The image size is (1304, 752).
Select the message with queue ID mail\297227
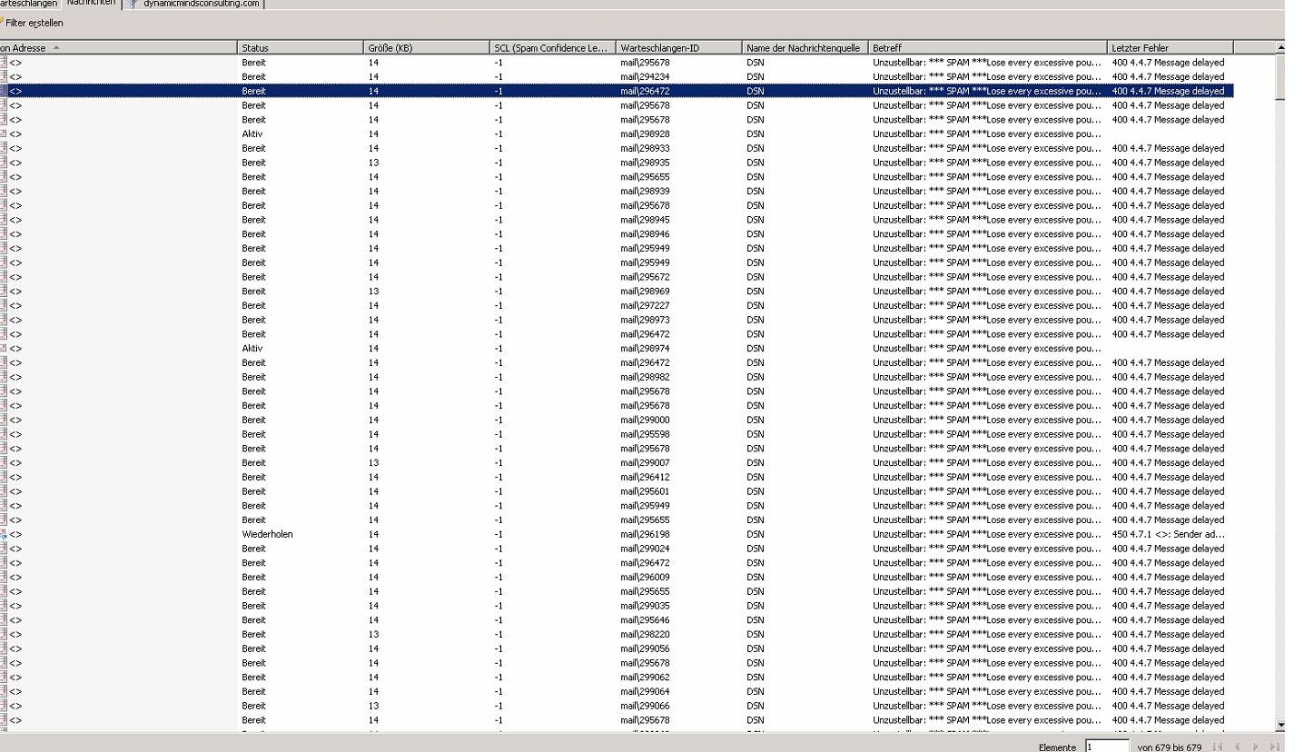pyautogui.click(x=617, y=306)
